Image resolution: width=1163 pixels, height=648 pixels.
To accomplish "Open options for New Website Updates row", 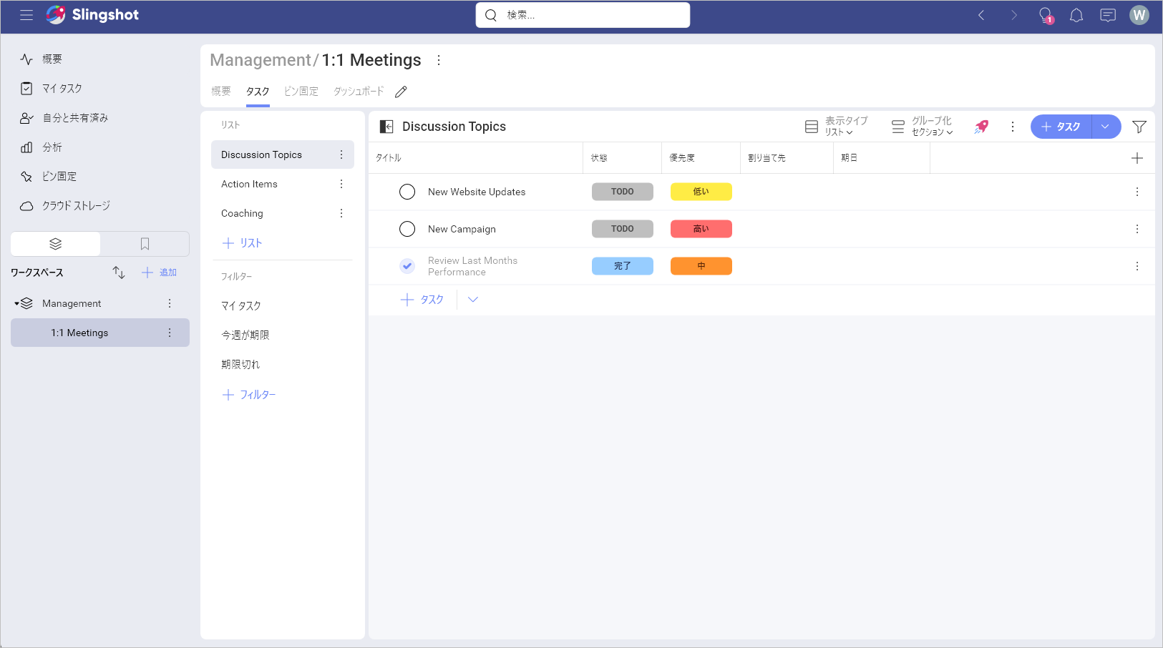I will 1137,192.
